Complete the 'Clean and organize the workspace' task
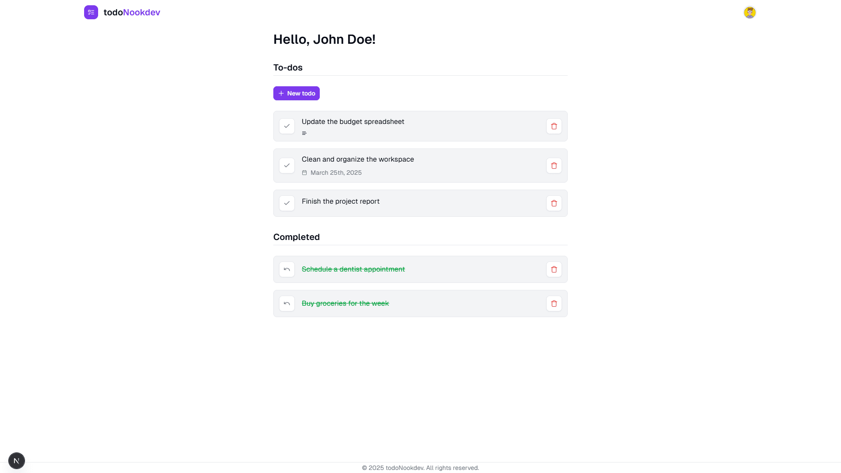Viewport: 841px width, 473px height. point(287,166)
